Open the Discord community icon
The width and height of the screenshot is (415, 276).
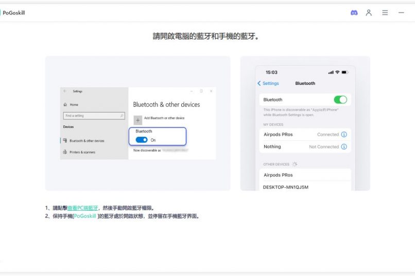coord(354,13)
